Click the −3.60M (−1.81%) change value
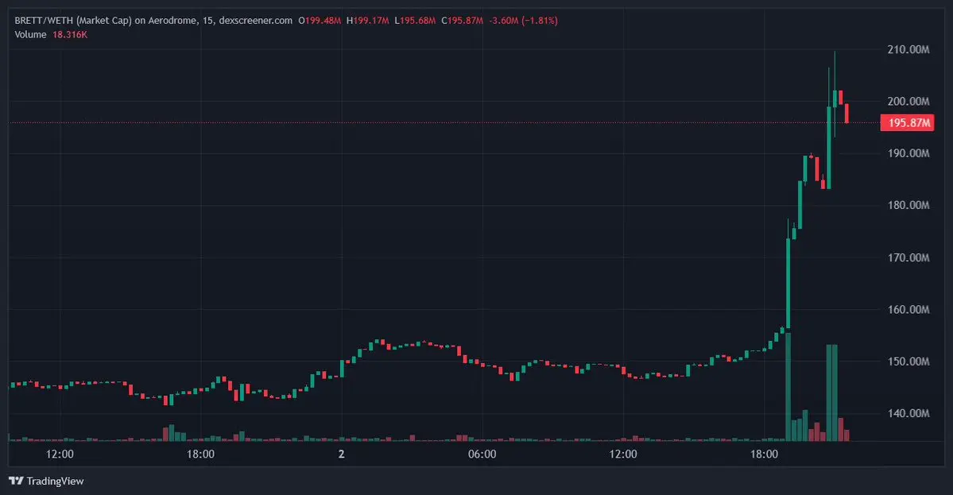Image resolution: width=953 pixels, height=495 pixels. pos(523,21)
